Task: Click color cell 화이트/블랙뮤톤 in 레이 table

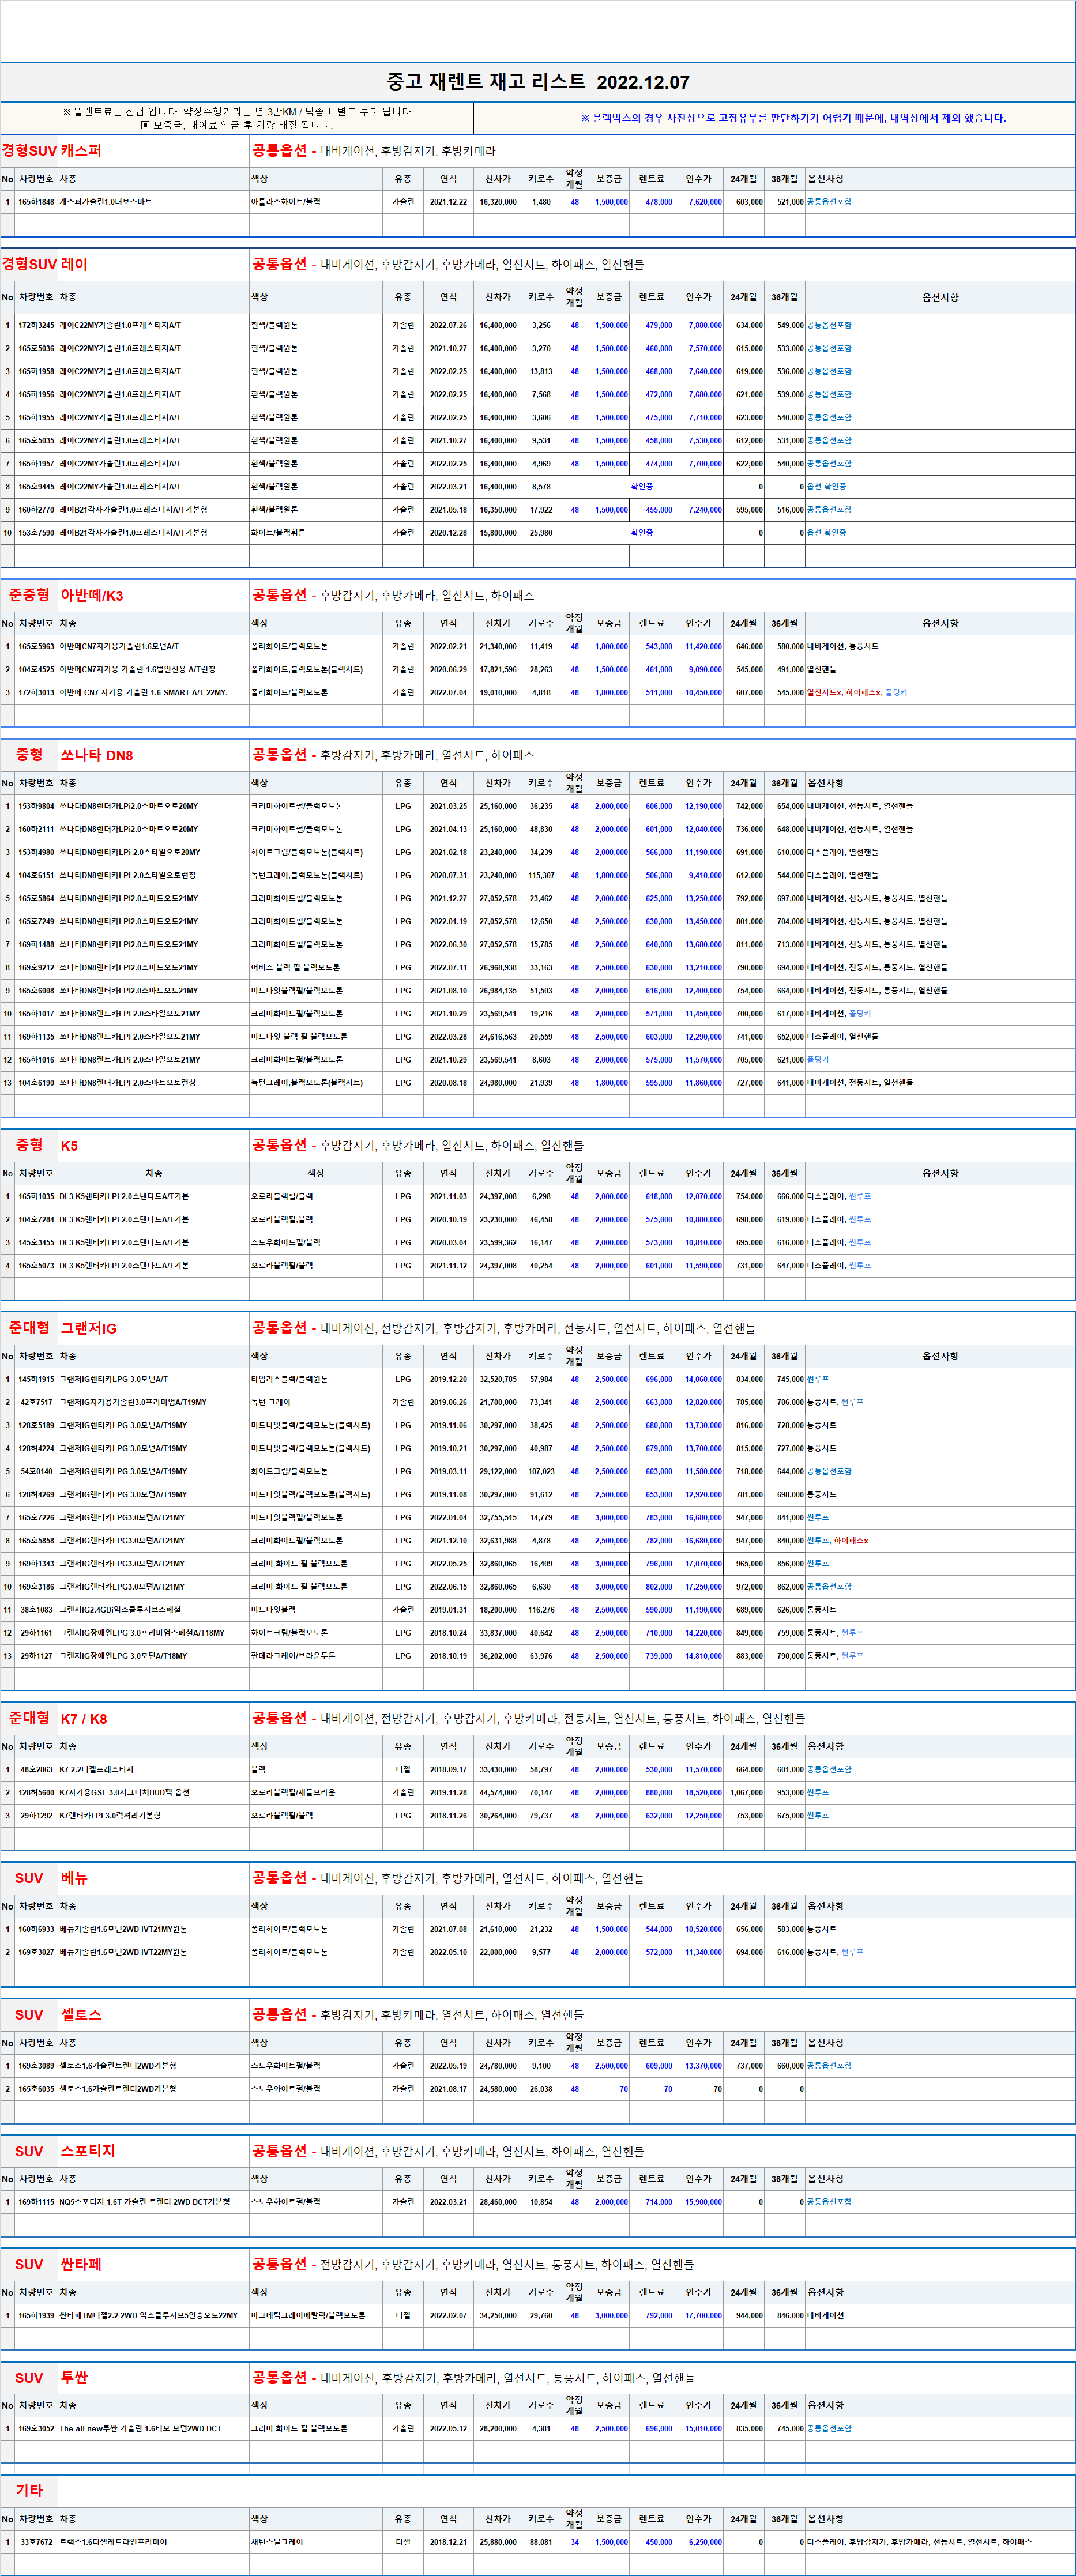Action: point(278,533)
